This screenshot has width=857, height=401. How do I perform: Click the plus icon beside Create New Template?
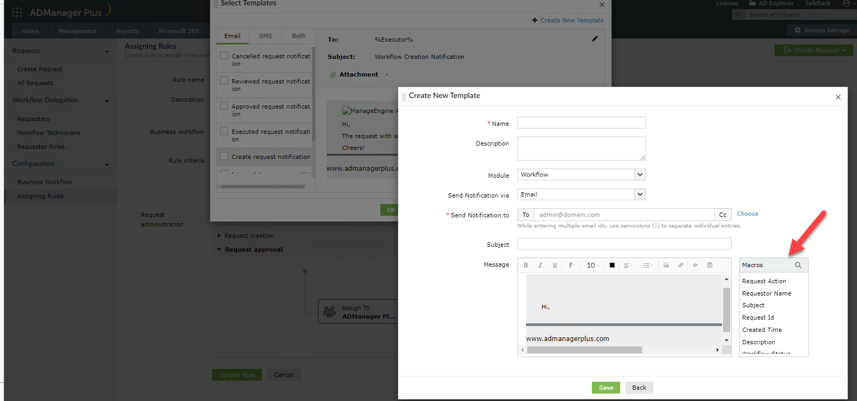coord(535,20)
